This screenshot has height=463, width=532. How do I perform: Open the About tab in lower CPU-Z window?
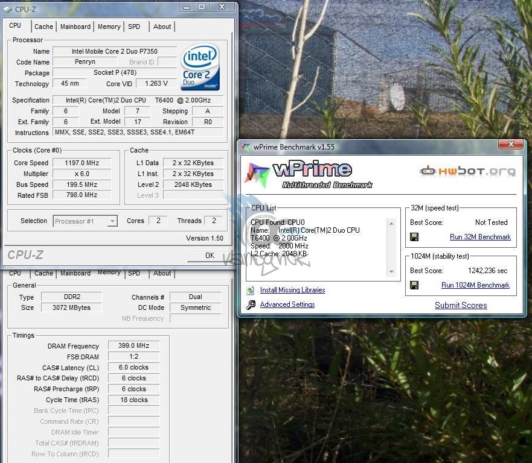coord(162,273)
